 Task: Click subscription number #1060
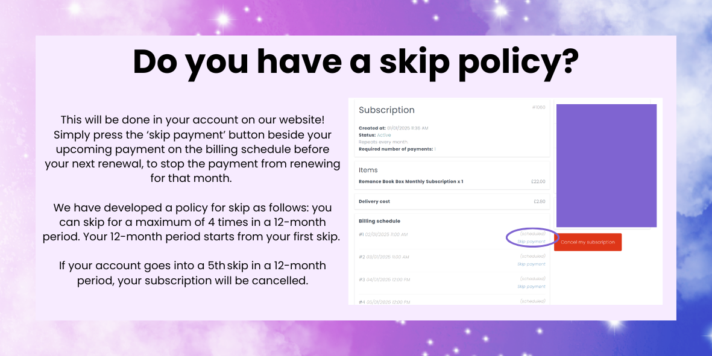point(538,107)
